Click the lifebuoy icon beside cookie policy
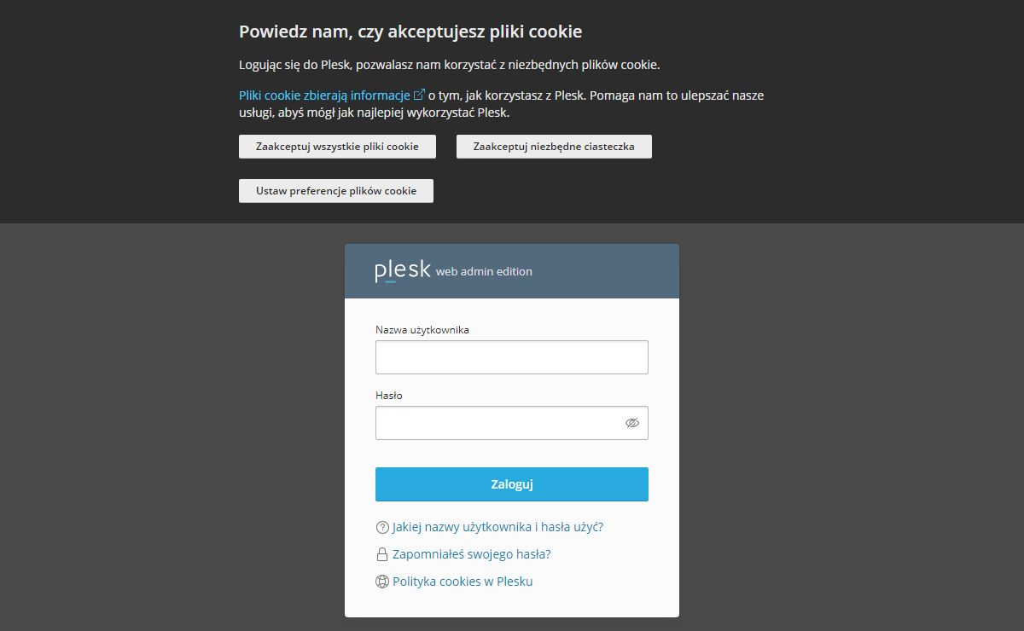 coord(382,582)
